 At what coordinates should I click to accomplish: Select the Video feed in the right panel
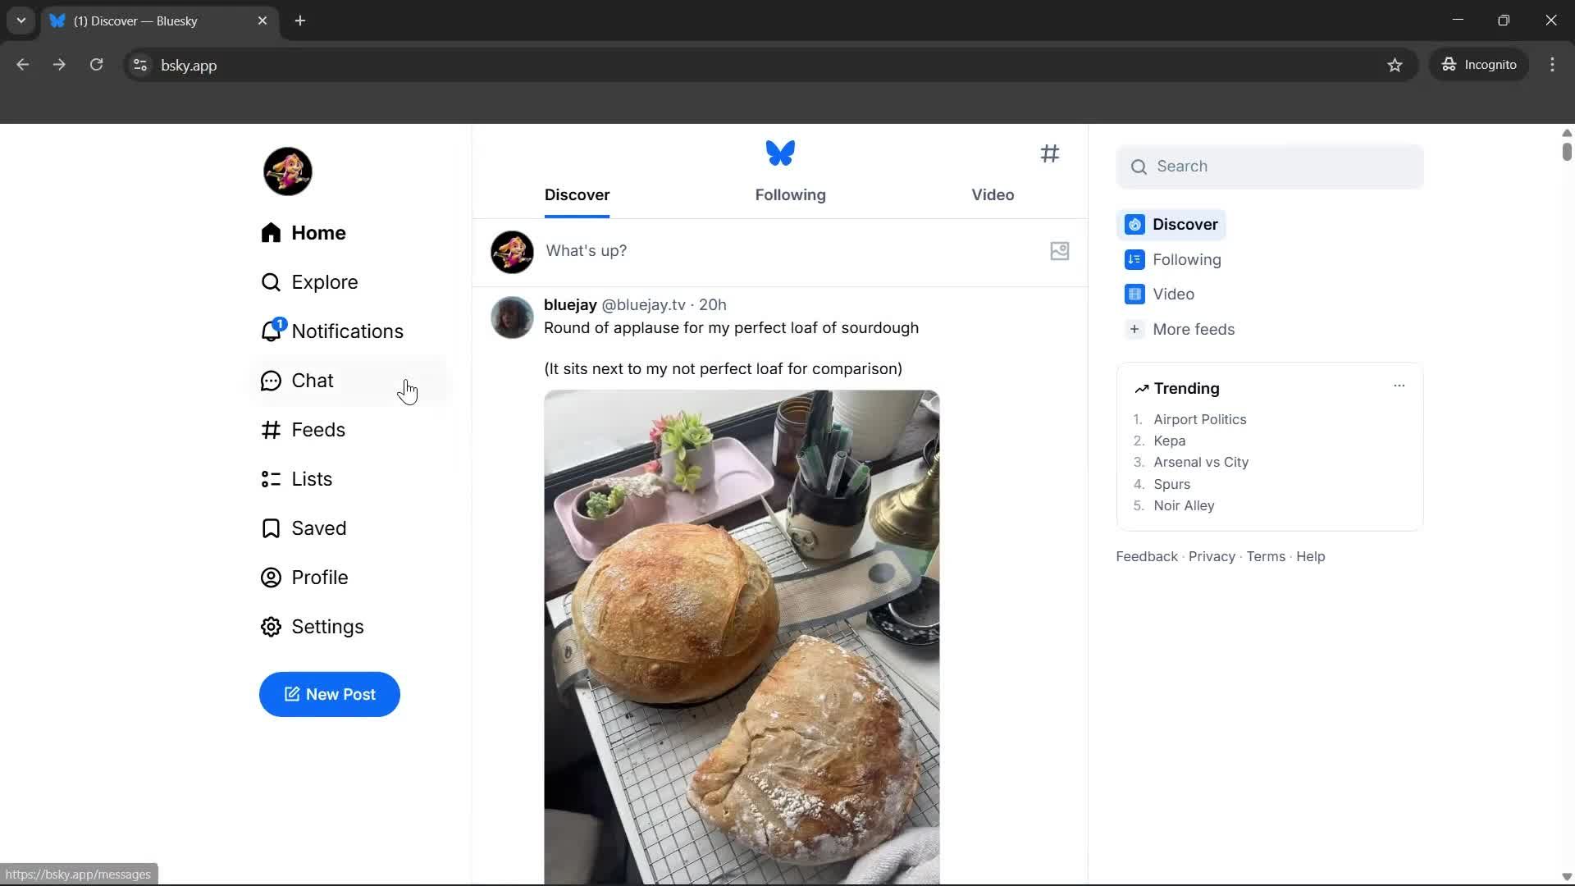click(x=1175, y=294)
